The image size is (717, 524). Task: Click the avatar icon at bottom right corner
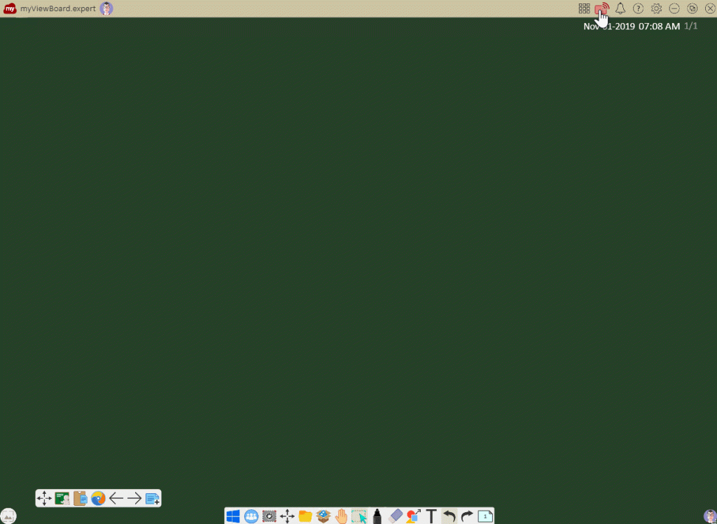click(710, 516)
